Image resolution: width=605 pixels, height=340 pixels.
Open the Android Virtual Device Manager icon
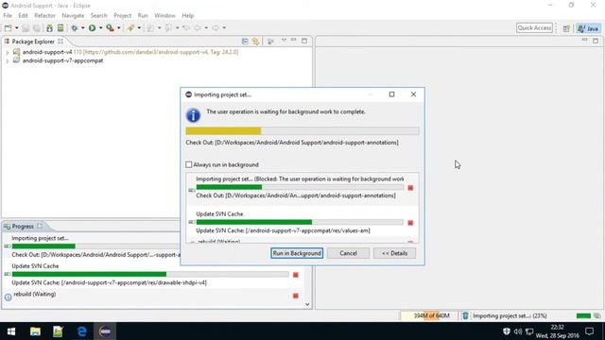[60, 27]
